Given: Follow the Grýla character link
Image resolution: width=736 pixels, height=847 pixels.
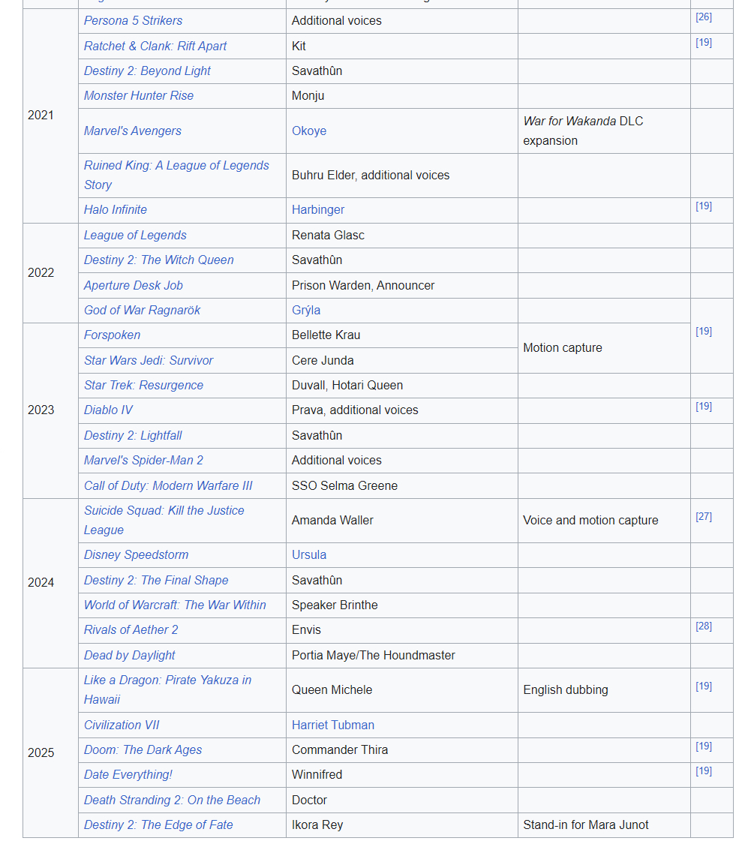Looking at the screenshot, I should (x=306, y=310).
